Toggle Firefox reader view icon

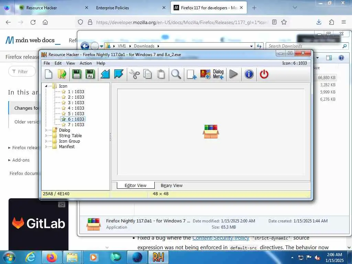click(x=274, y=22)
